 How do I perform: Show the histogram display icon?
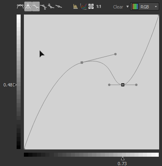pyautogui.click(x=75, y=6)
